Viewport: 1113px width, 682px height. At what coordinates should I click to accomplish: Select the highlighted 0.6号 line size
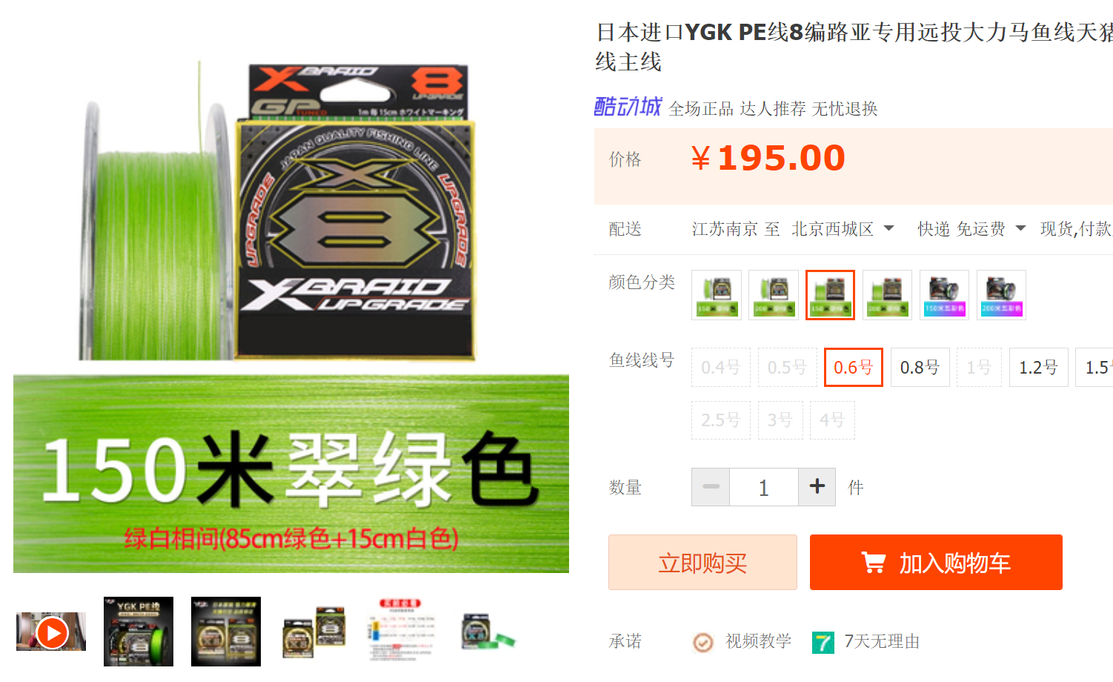tap(853, 367)
